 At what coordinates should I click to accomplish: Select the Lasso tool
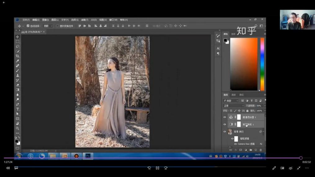pos(18,46)
